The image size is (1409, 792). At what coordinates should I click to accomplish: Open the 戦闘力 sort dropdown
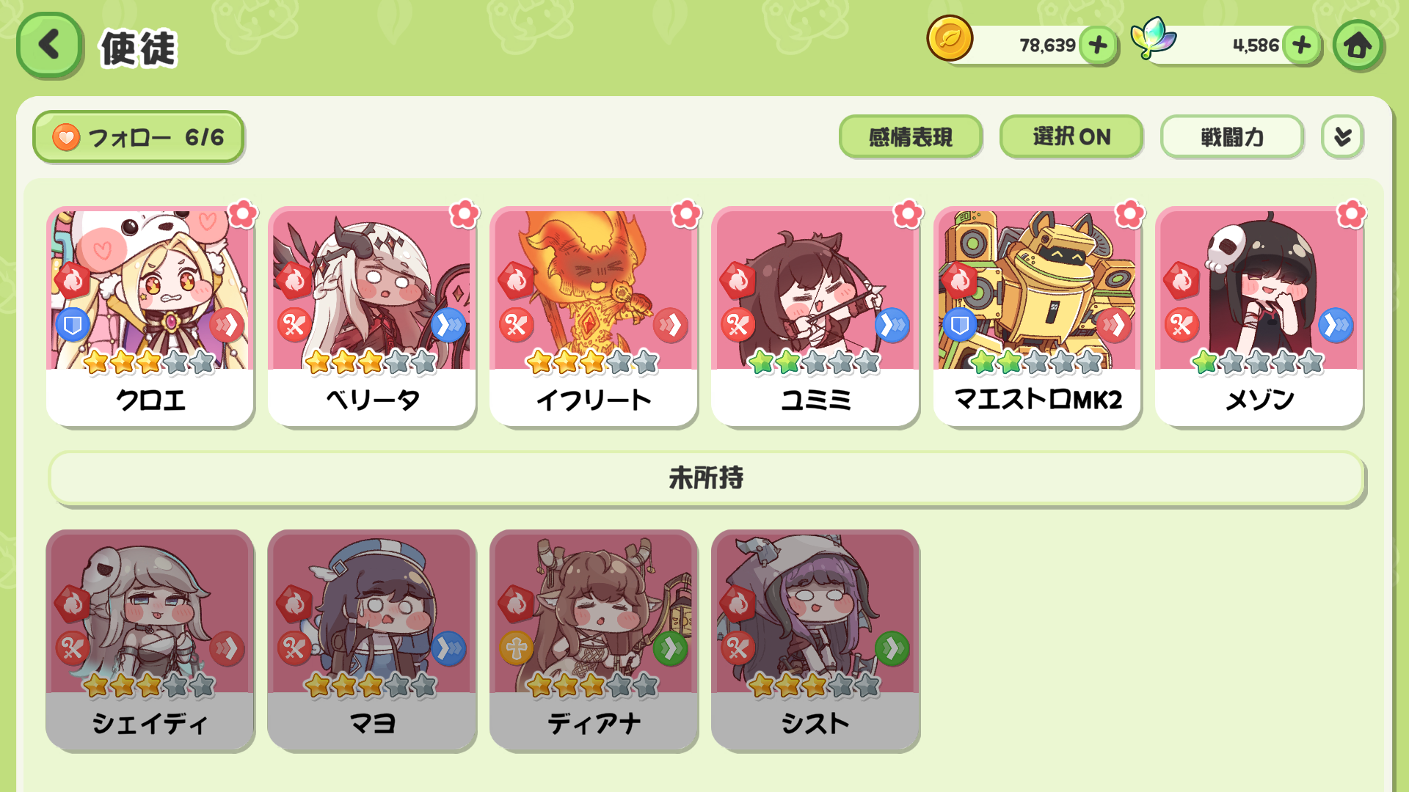coord(1232,136)
